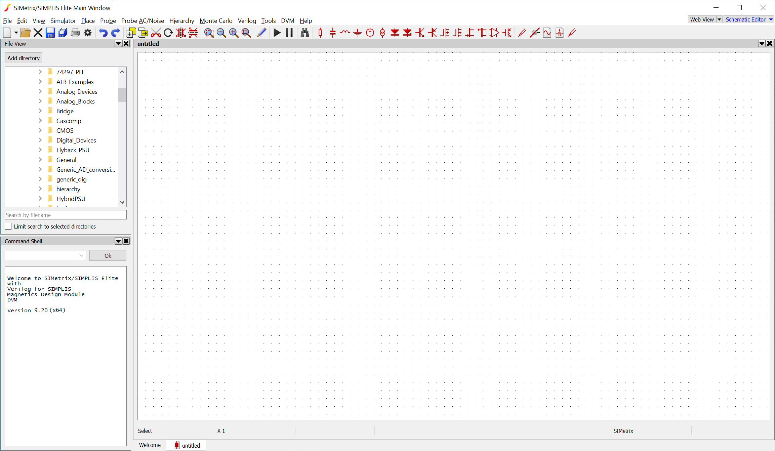775x451 pixels.
Task: Expand the Analog Devices folder
Action: point(40,91)
